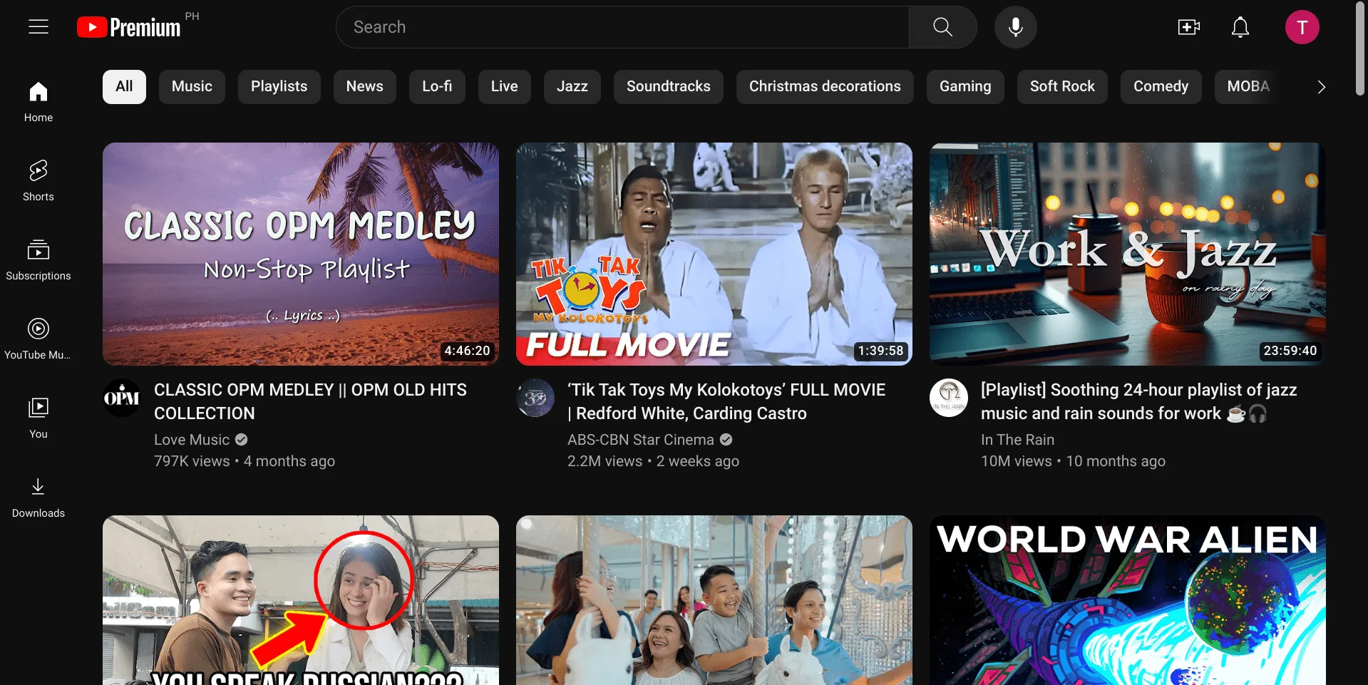Show more category chips arrow
Viewport: 1368px width, 685px height.
click(1321, 87)
